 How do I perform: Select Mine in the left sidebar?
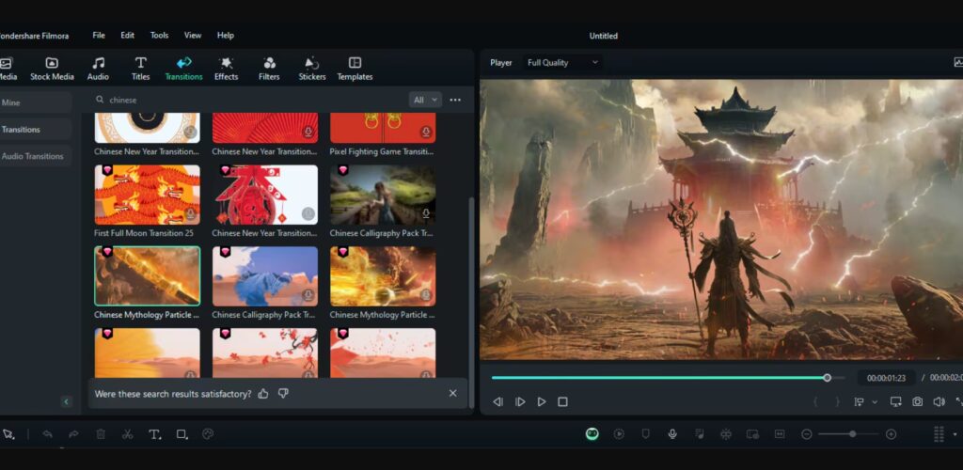click(x=35, y=102)
